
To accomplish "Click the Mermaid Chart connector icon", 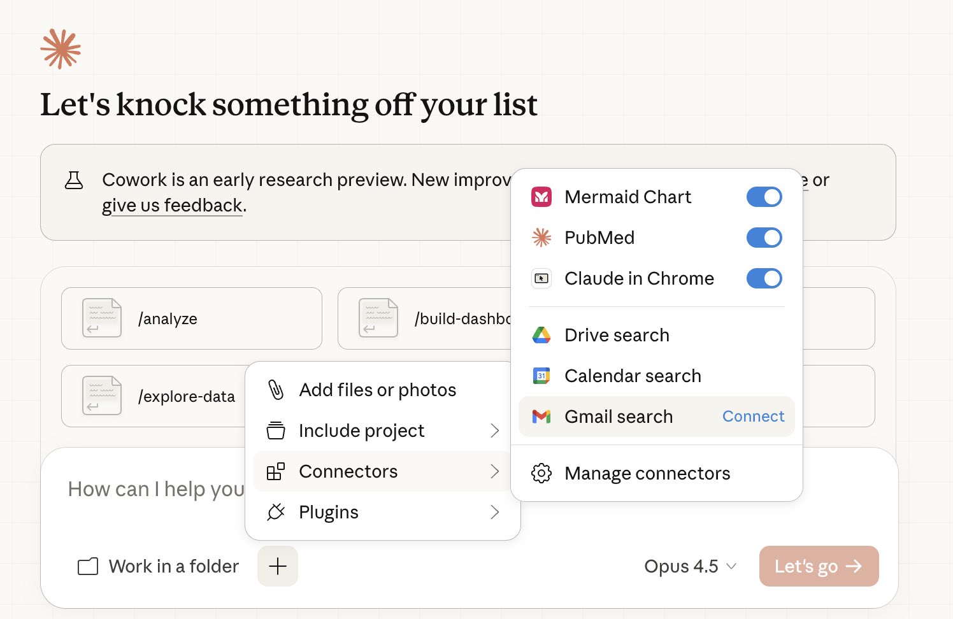I will (541, 197).
